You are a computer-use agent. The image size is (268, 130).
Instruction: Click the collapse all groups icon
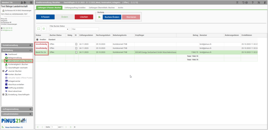click(x=44, y=29)
